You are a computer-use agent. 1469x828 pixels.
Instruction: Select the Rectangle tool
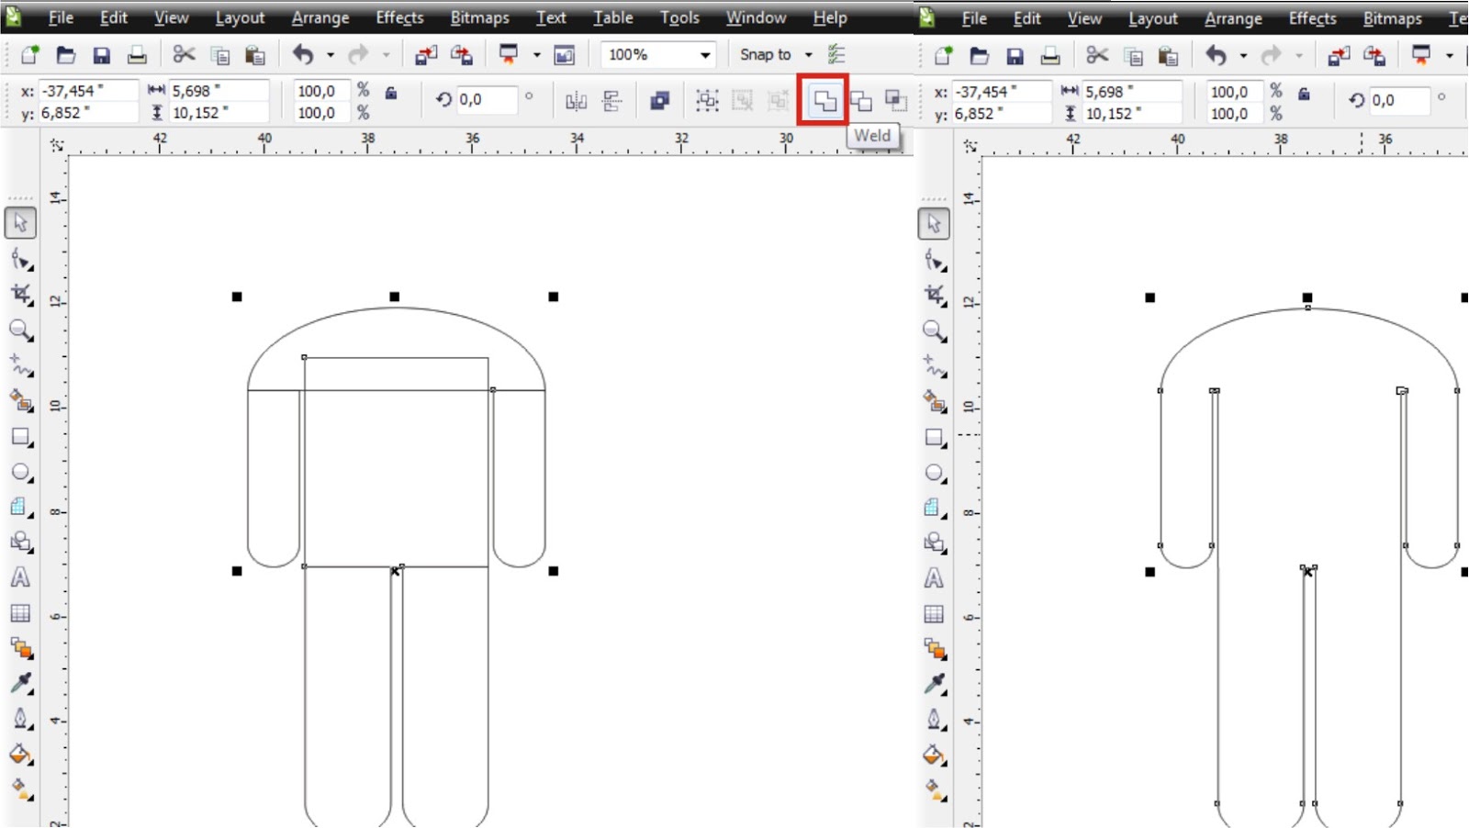pos(20,438)
